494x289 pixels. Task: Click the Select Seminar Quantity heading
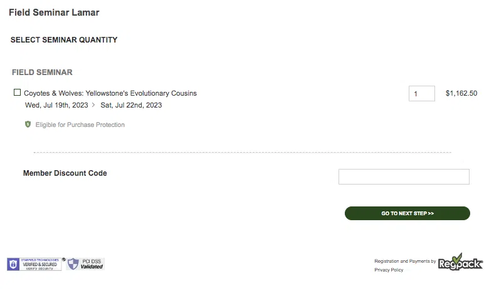[64, 40]
